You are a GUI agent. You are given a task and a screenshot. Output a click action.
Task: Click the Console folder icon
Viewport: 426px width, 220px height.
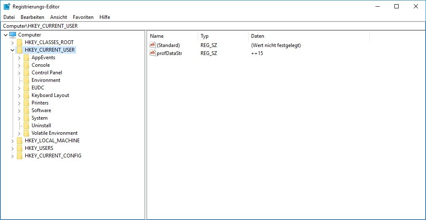(26, 65)
